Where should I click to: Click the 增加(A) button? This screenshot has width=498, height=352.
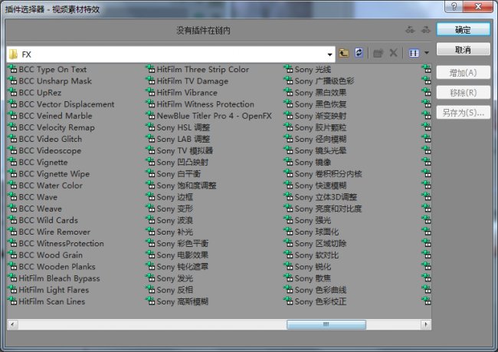pyautogui.click(x=463, y=73)
